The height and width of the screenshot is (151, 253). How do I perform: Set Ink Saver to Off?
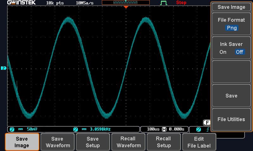(x=239, y=52)
